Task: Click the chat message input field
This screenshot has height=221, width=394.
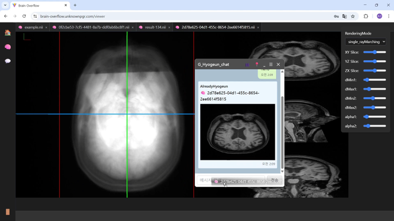Action: pos(206,180)
